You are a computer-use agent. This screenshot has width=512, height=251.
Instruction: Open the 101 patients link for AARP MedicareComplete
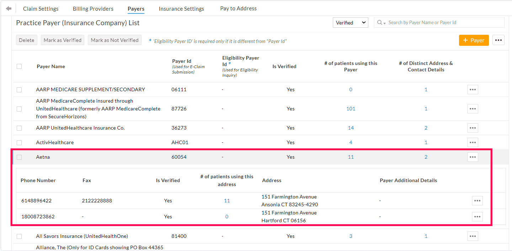point(351,109)
